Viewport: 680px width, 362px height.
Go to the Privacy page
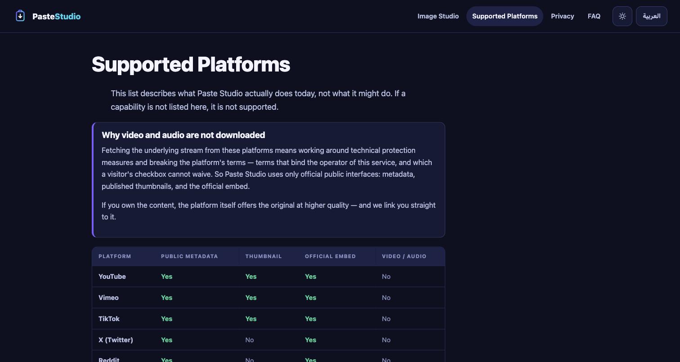pos(562,16)
